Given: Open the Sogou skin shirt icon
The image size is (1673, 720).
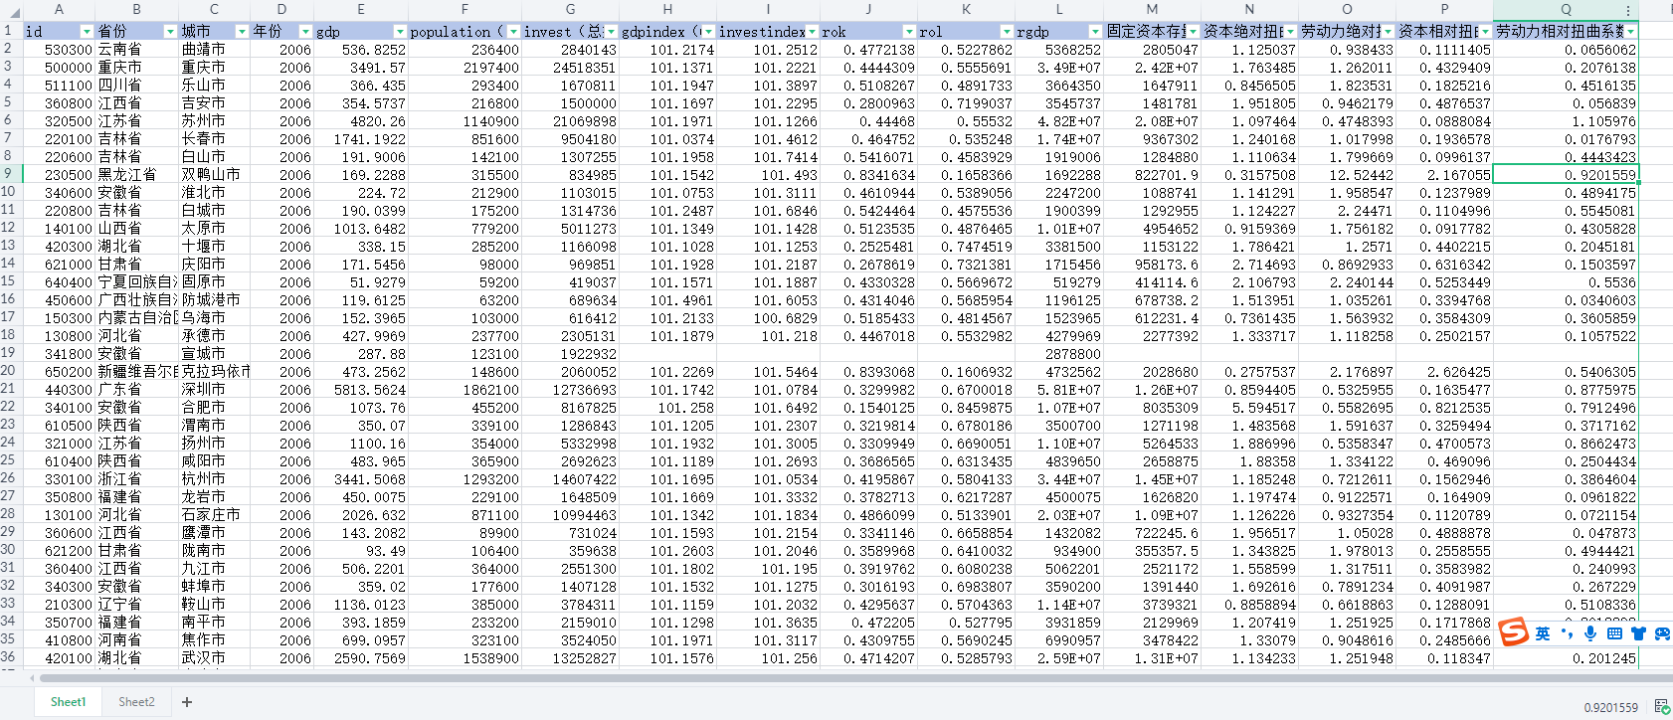Looking at the screenshot, I should click(x=1638, y=633).
